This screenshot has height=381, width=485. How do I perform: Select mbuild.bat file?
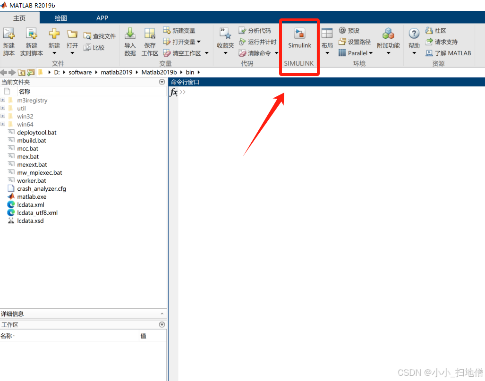32,140
